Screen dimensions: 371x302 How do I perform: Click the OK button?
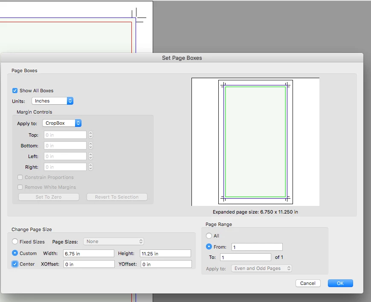click(340, 283)
